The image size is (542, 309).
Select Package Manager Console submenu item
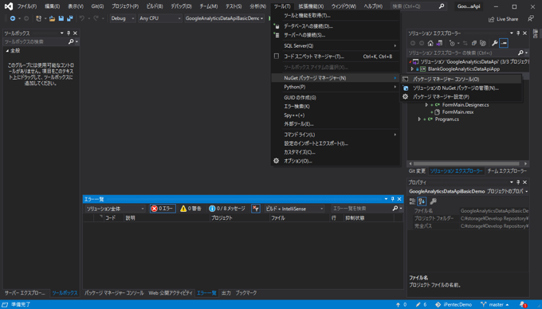(461, 80)
